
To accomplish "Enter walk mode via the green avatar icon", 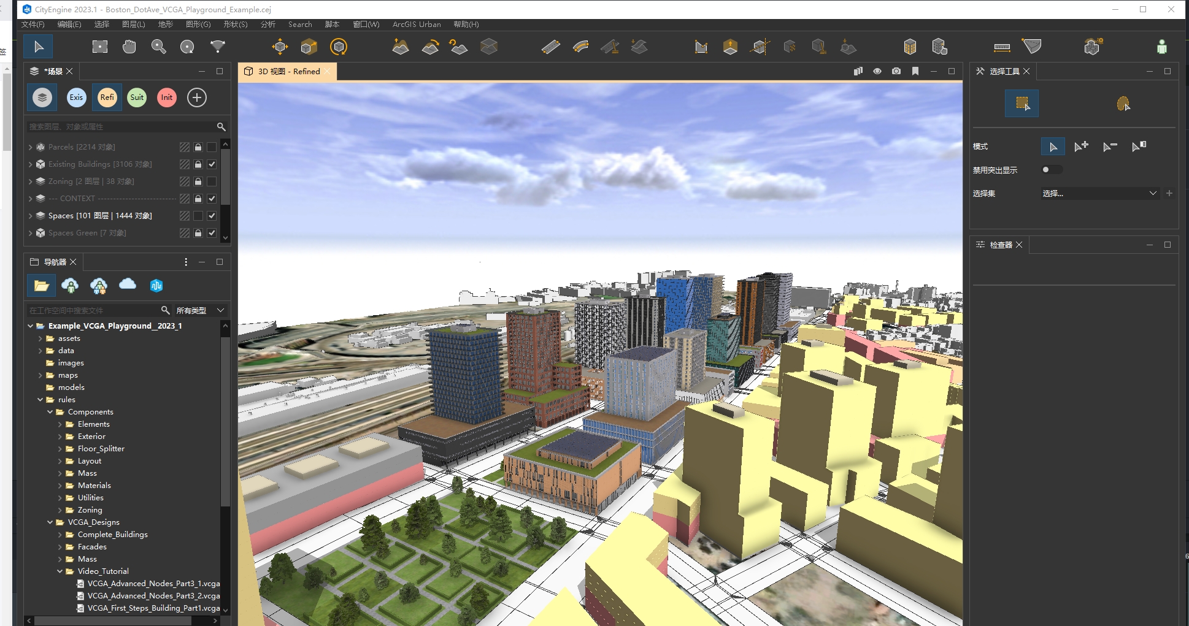I will (x=1163, y=47).
